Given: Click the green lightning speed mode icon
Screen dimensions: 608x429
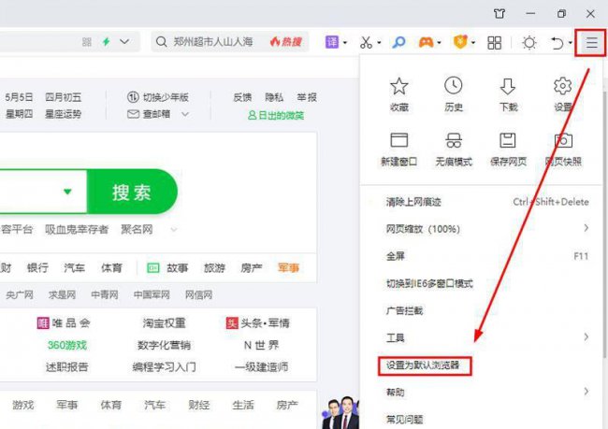Looking at the screenshot, I should tap(107, 41).
